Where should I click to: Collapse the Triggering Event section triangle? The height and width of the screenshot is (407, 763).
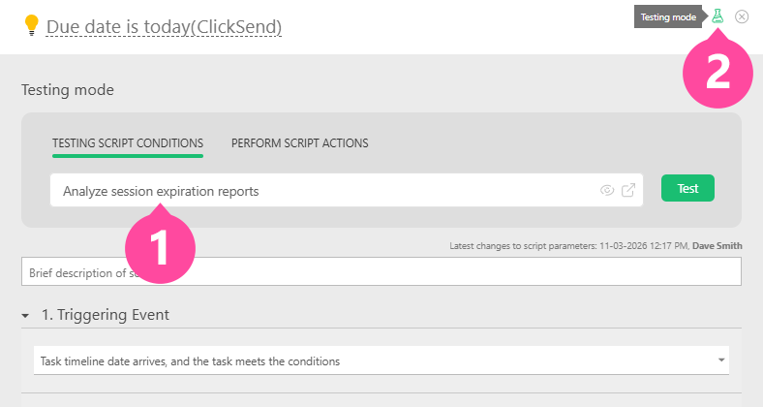tap(25, 315)
